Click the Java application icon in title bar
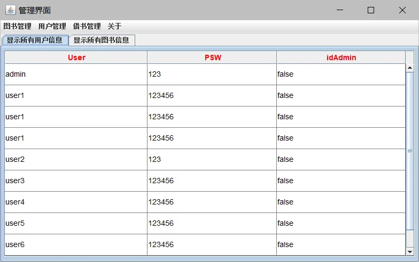Screen dimensions: 419x262 tap(10, 10)
